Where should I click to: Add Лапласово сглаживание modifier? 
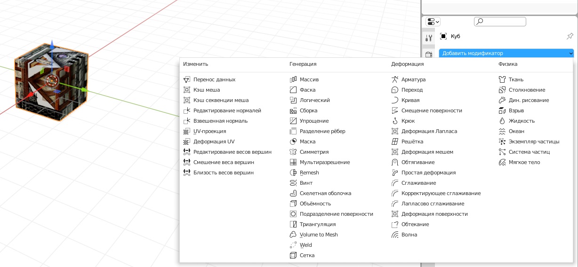point(428,204)
